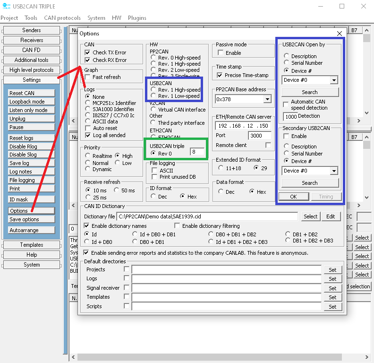Viewport: 374px width, 363px height.
Task: Click Save options button
Action: click(x=32, y=219)
